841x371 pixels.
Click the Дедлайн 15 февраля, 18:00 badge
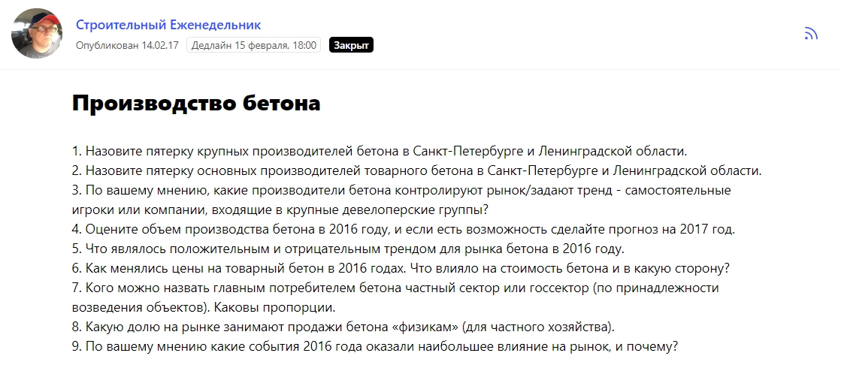point(253,45)
